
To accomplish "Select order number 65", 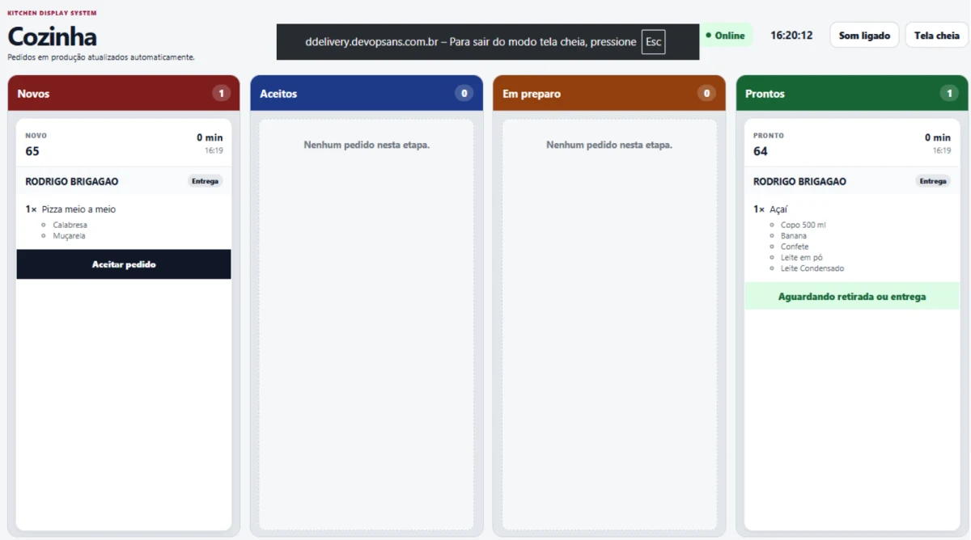I will [32, 151].
